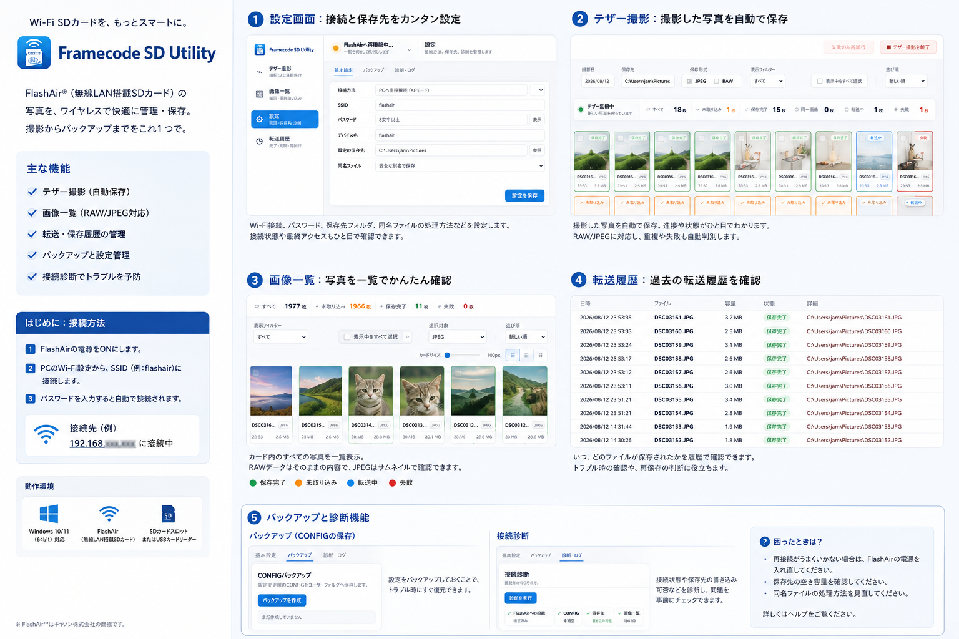Screen dimensions: 959x639
Task: Open テザー撮影 via its sidebar icon
Action: point(260,72)
